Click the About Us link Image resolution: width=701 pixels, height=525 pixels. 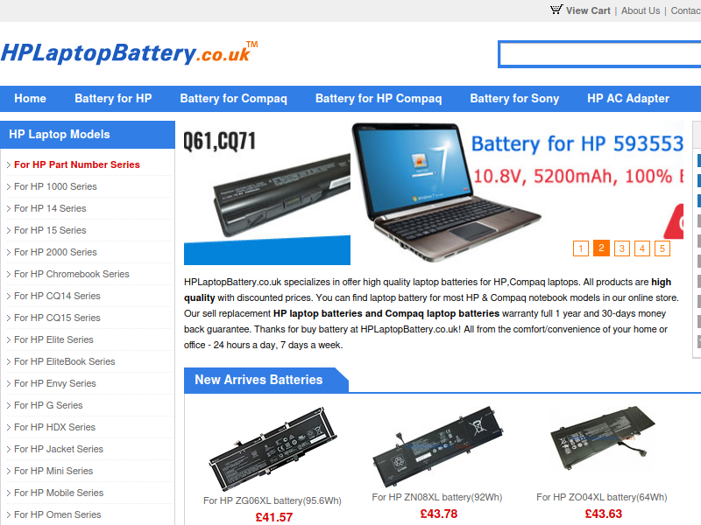(641, 10)
